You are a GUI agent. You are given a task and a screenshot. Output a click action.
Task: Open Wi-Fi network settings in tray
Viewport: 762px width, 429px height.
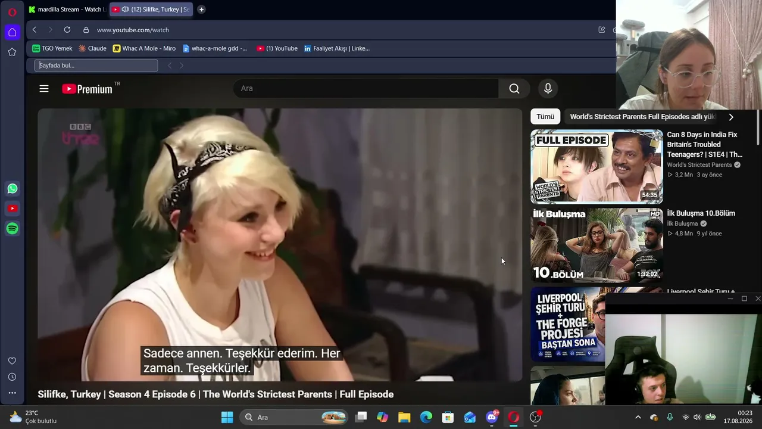[685, 417]
